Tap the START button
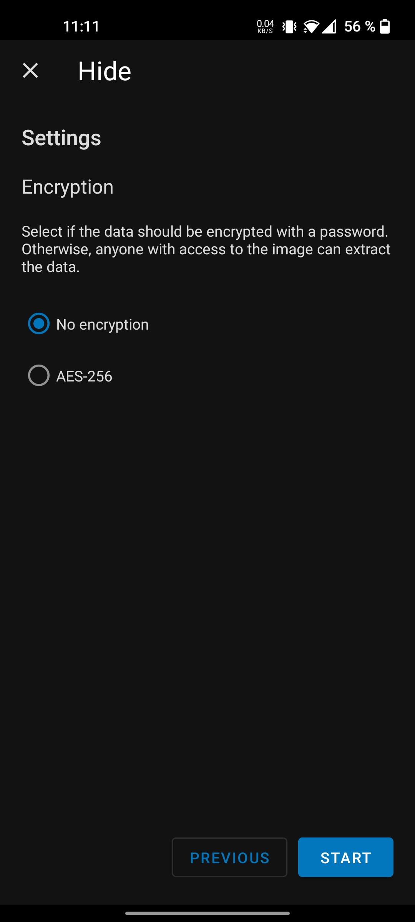 tap(345, 857)
